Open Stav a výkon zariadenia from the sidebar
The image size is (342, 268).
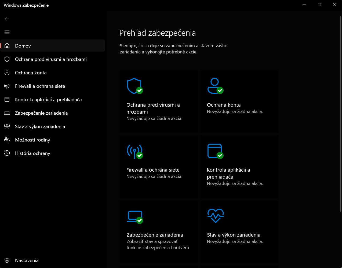click(53, 126)
